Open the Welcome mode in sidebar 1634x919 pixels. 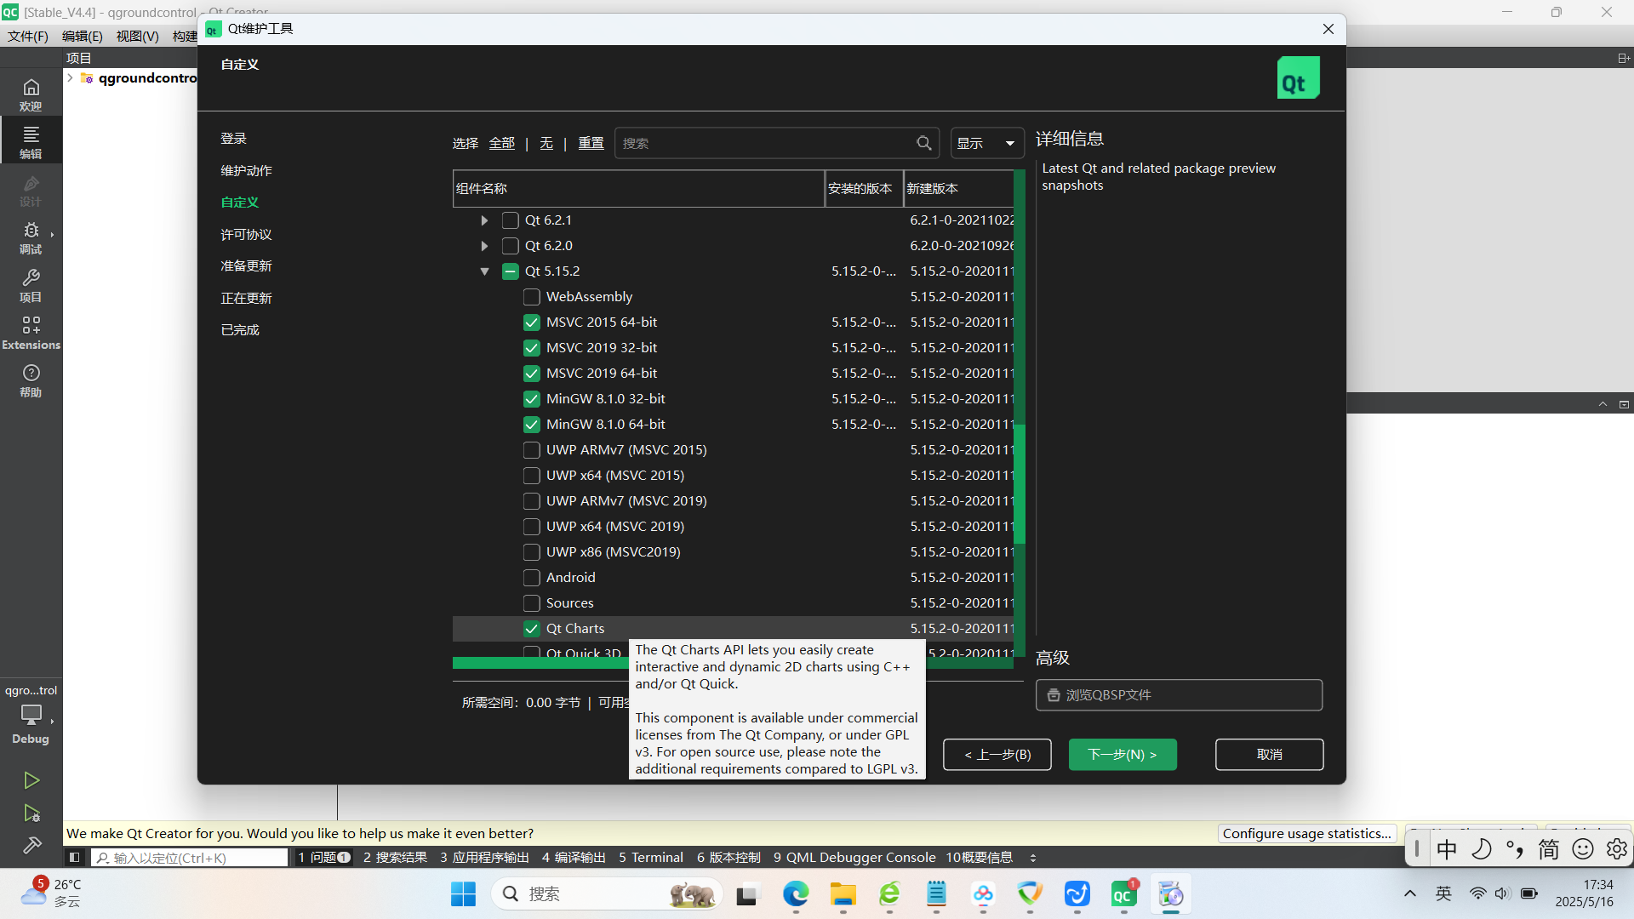[x=31, y=94]
